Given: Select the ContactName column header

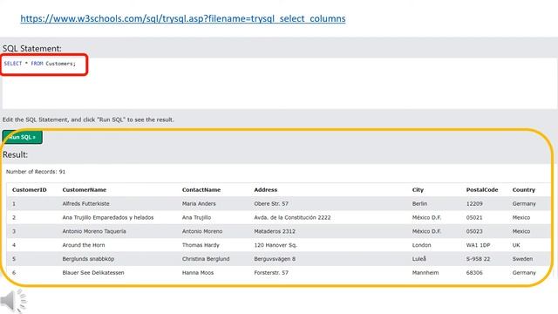Looking at the screenshot, I should [x=201, y=190].
